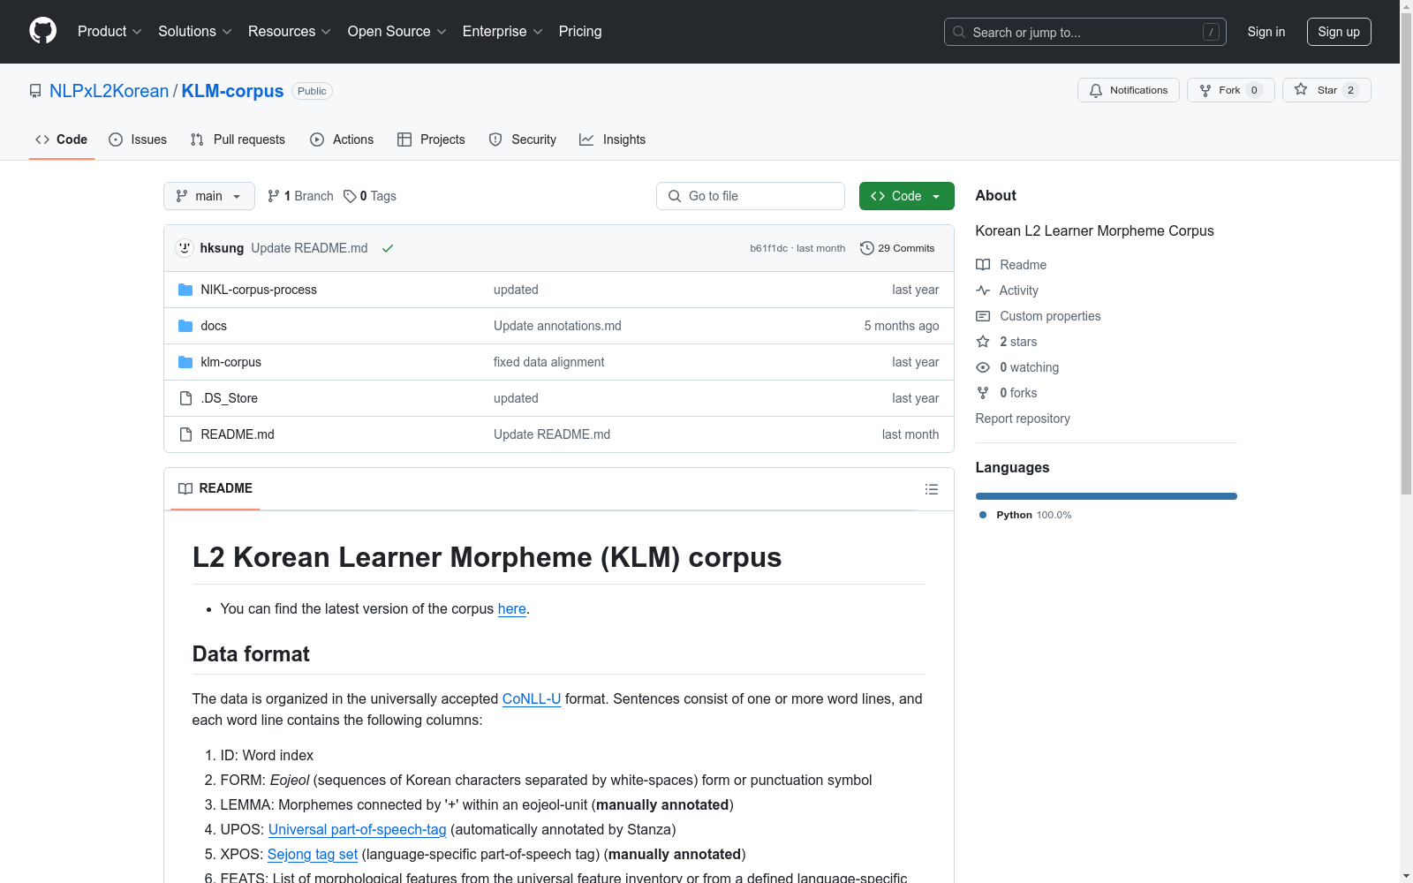Screen dimensions: 1413x883
Task: View the 29 Commits history
Action: tap(897, 248)
